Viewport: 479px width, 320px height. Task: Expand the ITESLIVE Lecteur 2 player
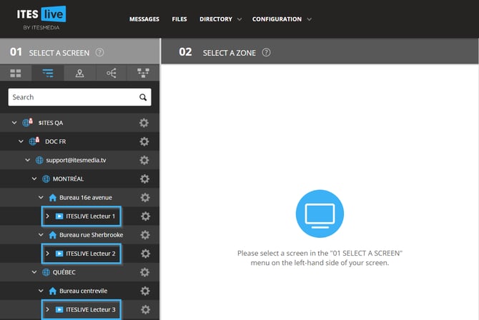pos(48,253)
